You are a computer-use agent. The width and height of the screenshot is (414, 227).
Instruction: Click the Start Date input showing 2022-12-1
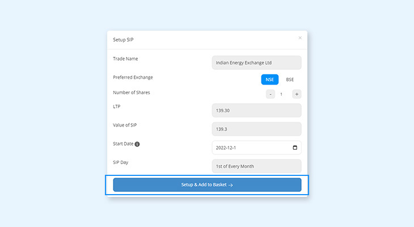point(250,148)
